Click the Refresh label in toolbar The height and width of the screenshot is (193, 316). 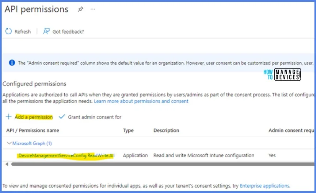(x=23, y=32)
